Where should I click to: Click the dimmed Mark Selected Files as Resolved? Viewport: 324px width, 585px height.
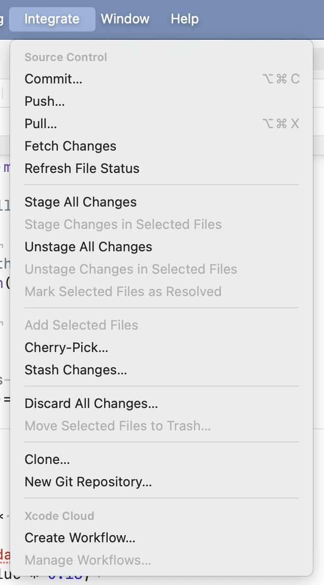123,291
